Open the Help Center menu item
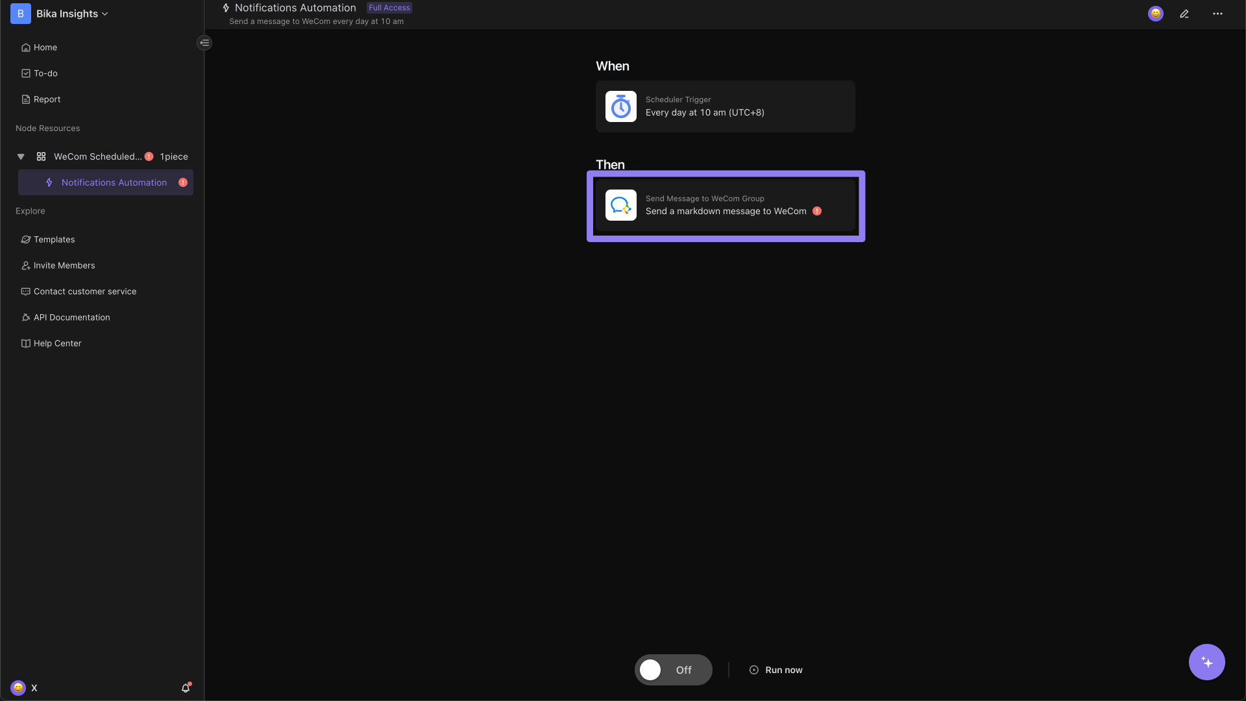The width and height of the screenshot is (1246, 701). point(57,343)
